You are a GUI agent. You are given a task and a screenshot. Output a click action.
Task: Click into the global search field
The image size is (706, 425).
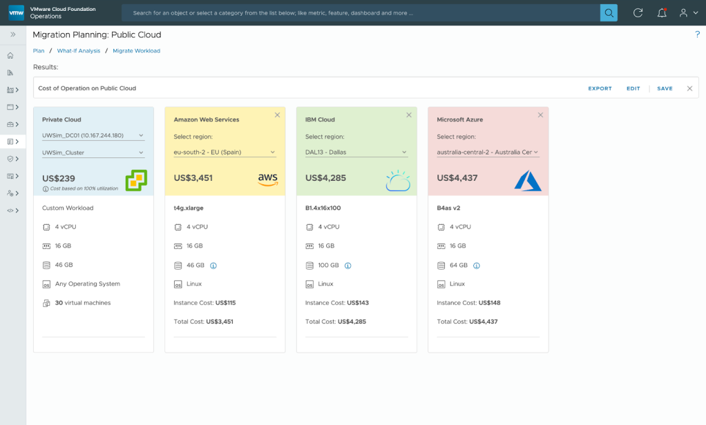click(361, 13)
